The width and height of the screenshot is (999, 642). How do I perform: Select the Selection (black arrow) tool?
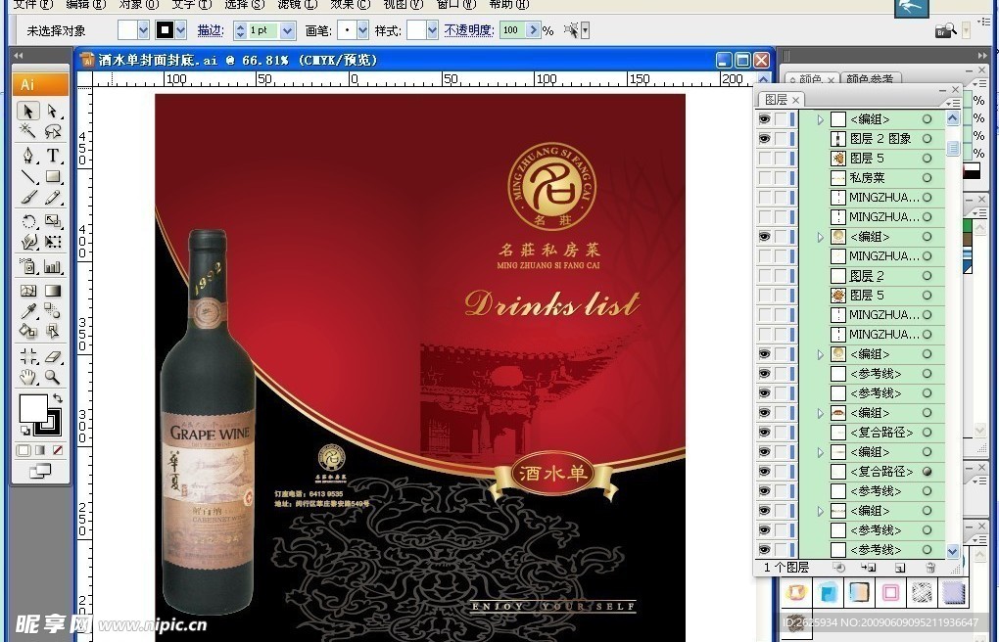coord(28,111)
